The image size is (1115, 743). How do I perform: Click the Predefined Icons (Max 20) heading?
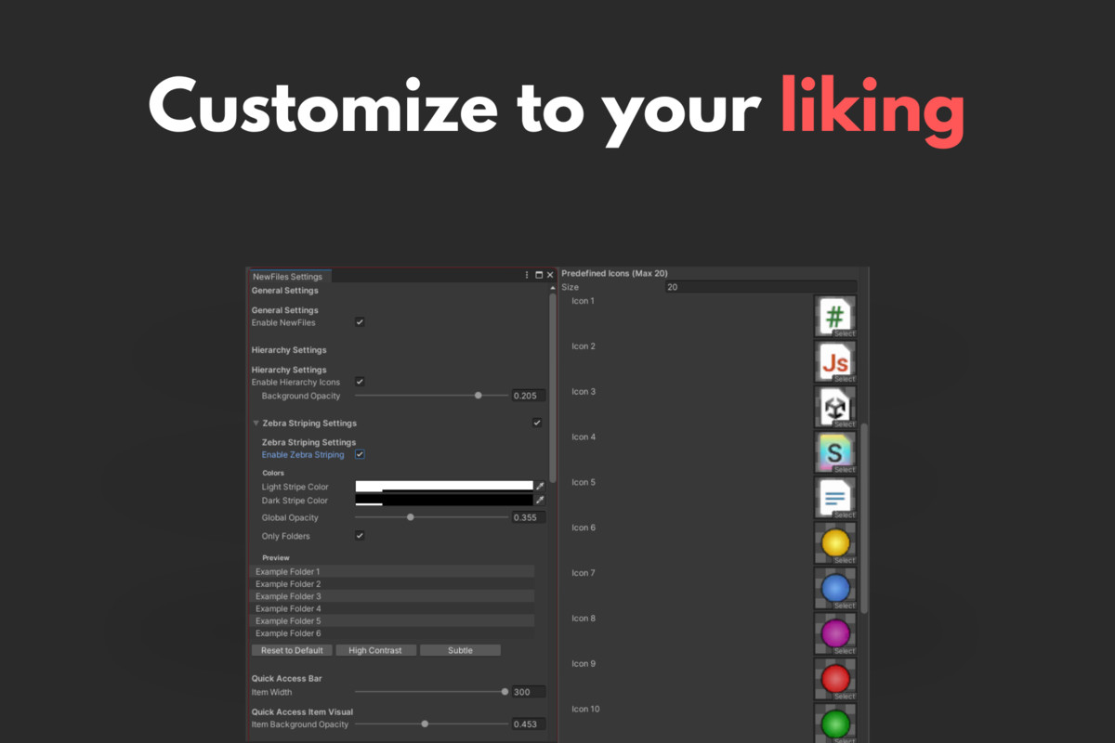point(614,274)
